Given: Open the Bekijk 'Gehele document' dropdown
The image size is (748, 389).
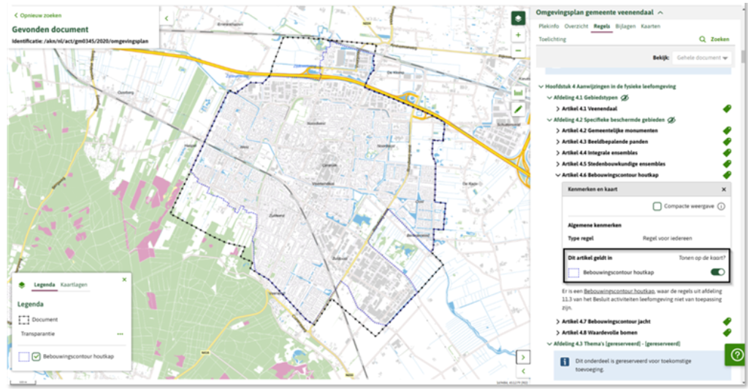Looking at the screenshot, I should point(703,58).
